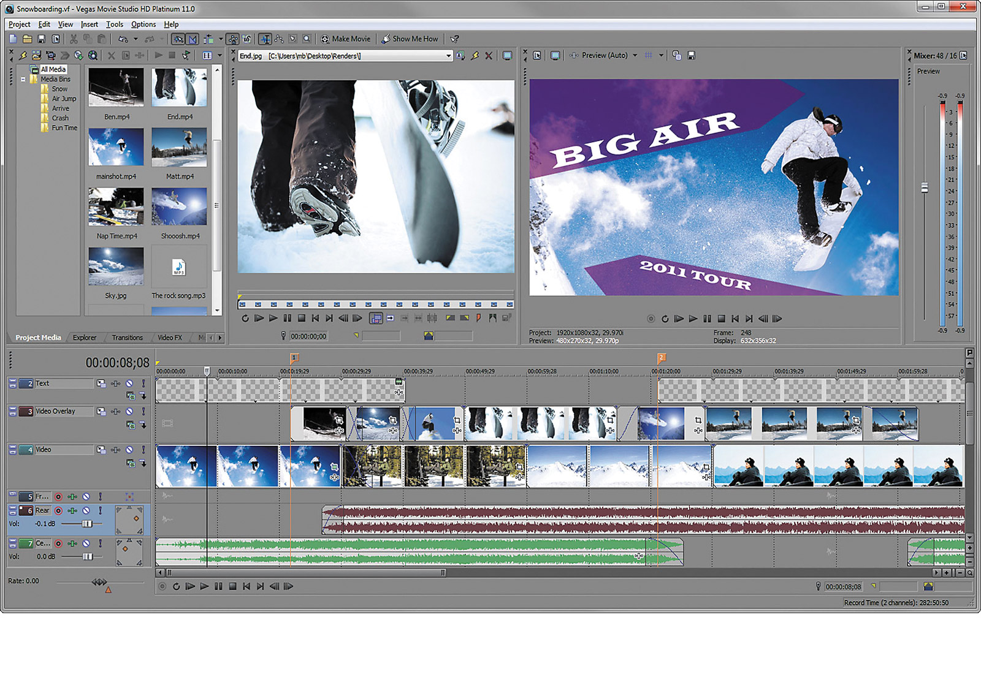Arm the Rear audio track for record
Image resolution: width=981 pixels, height=696 pixels.
click(x=58, y=510)
